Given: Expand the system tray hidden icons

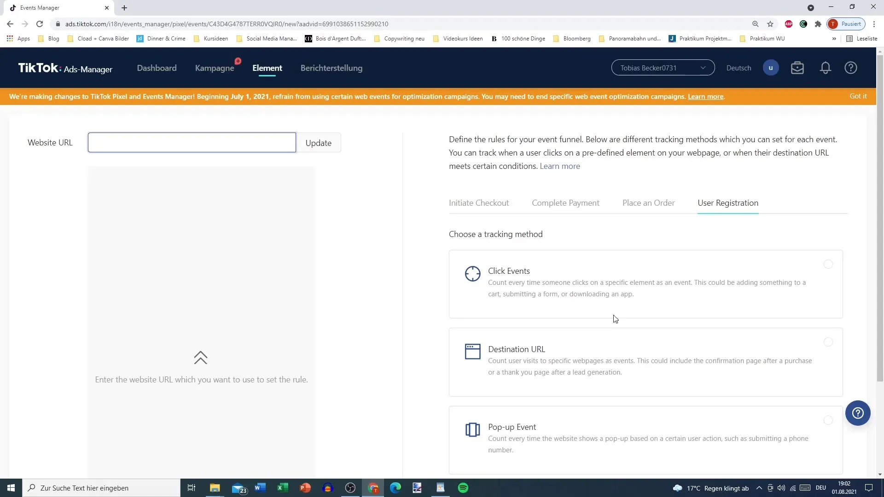Looking at the screenshot, I should (x=759, y=488).
